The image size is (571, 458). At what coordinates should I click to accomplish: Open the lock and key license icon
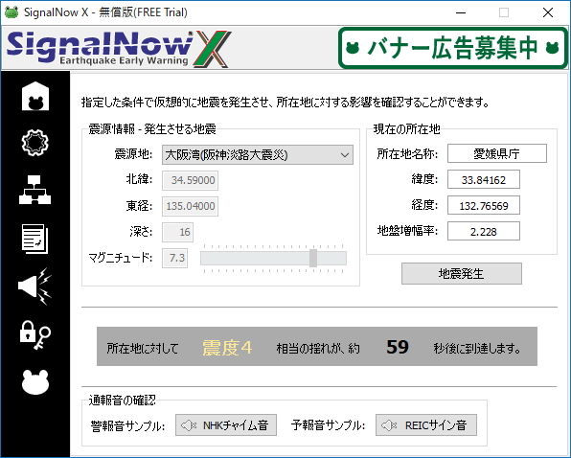(34, 335)
